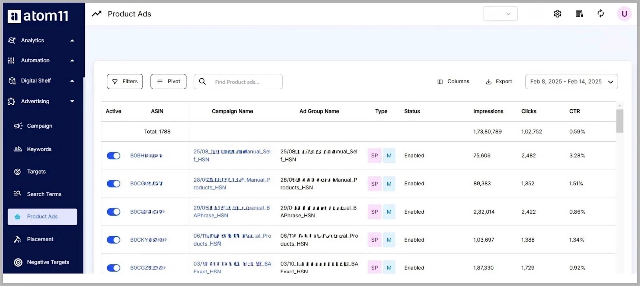640x286 pixels.
Task: Sort by the CTR column header
Action: [x=574, y=112]
